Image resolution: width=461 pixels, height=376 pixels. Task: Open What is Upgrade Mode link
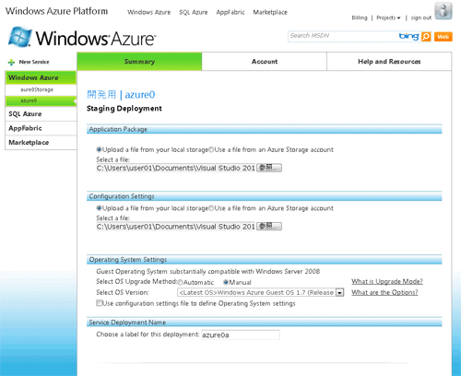coord(387,281)
